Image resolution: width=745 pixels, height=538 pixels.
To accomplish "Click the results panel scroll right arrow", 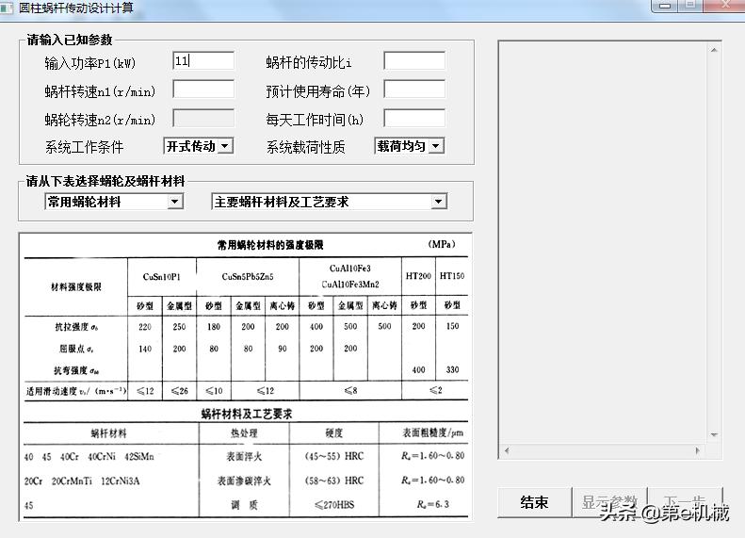I will point(698,450).
